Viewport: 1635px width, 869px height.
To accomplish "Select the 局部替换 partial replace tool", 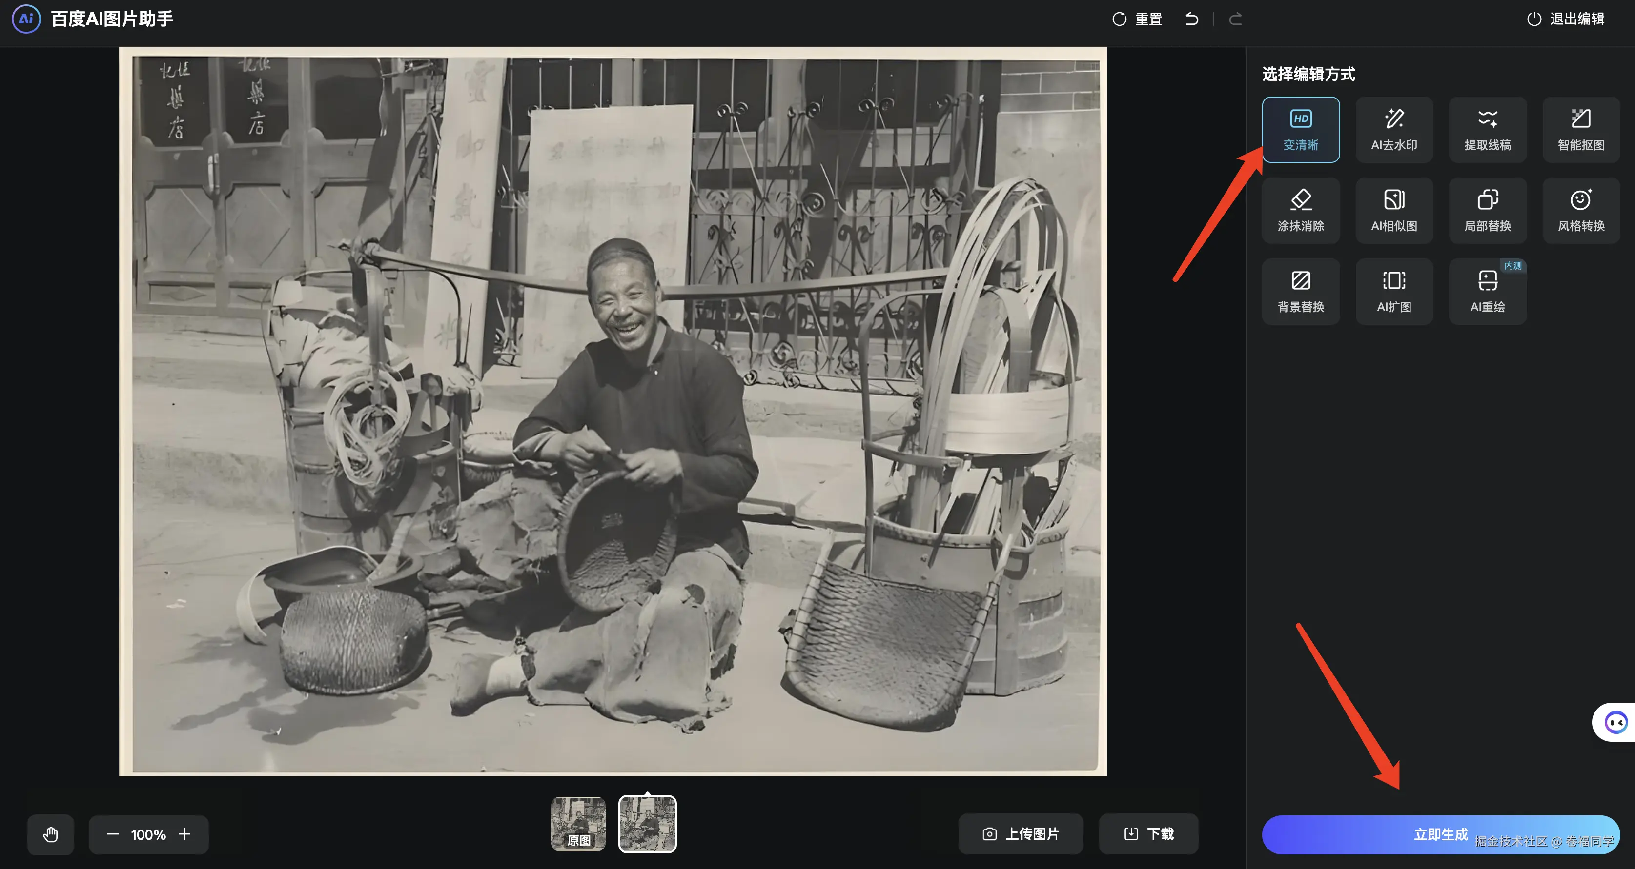I will click(x=1487, y=211).
